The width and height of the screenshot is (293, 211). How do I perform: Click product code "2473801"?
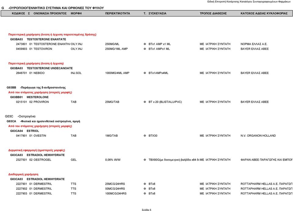21,44
